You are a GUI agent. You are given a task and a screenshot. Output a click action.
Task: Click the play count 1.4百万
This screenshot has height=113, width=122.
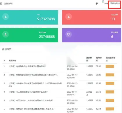click(89, 101)
